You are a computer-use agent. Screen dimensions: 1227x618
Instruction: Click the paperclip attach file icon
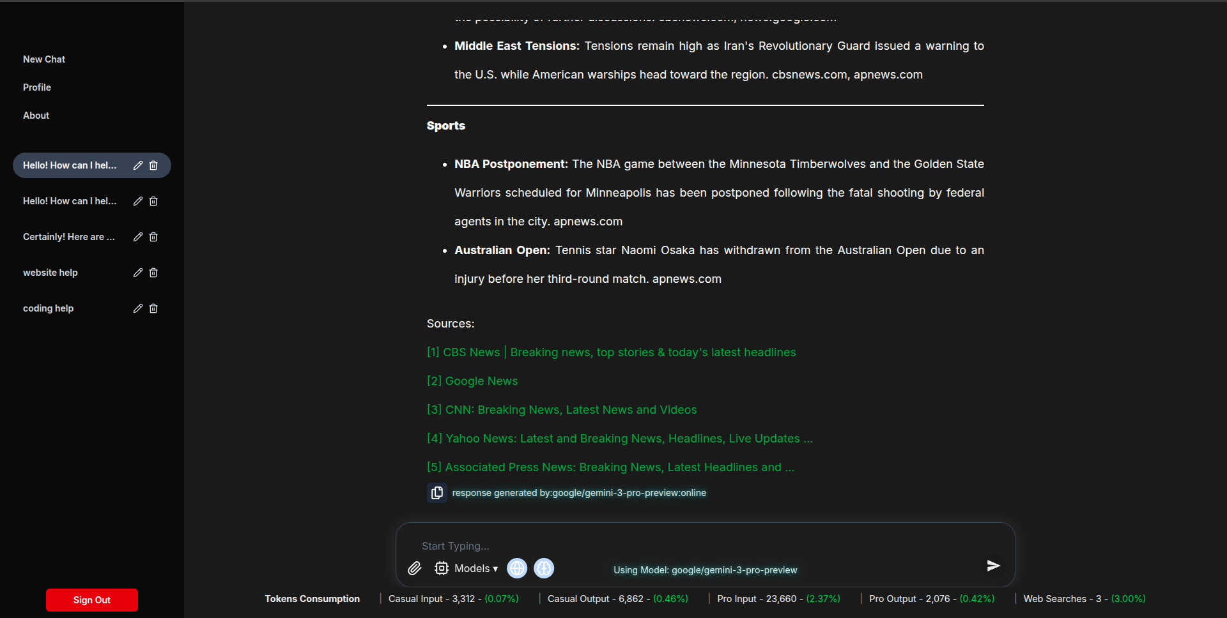(x=415, y=568)
